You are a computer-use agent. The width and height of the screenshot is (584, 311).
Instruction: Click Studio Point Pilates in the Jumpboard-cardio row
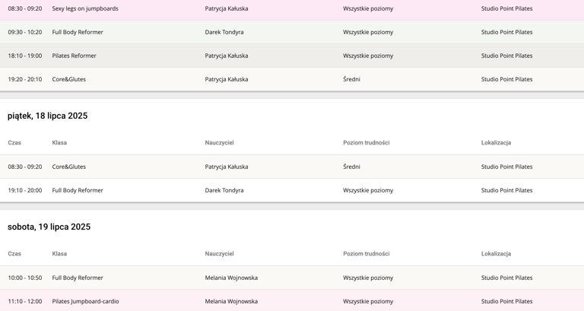click(506, 302)
